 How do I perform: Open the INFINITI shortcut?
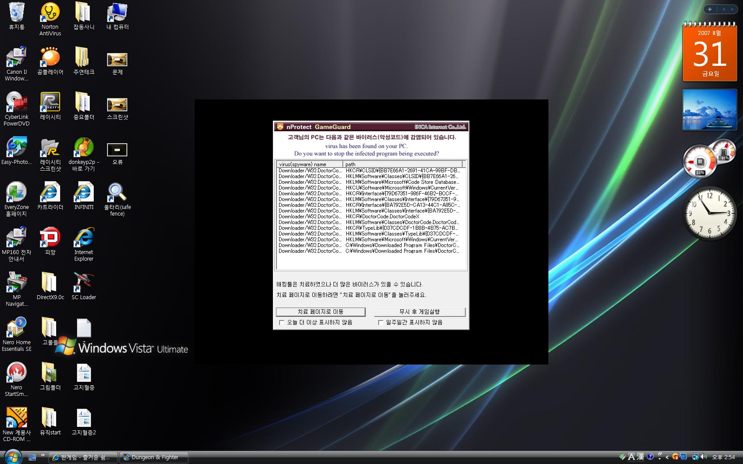84,196
